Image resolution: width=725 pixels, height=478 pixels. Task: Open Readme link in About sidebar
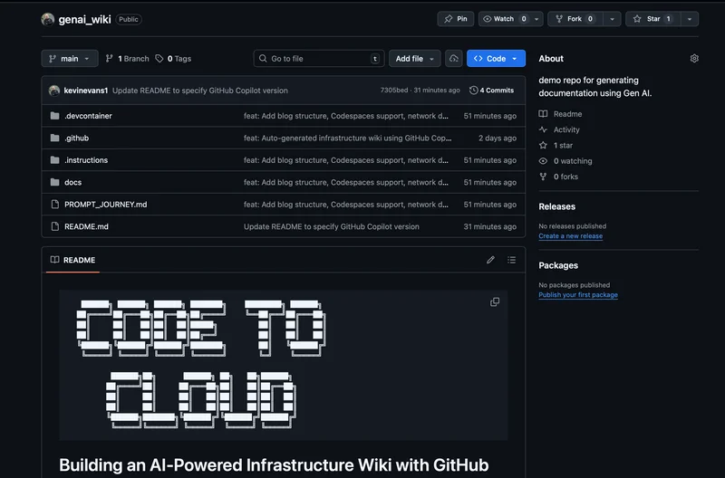561,114
